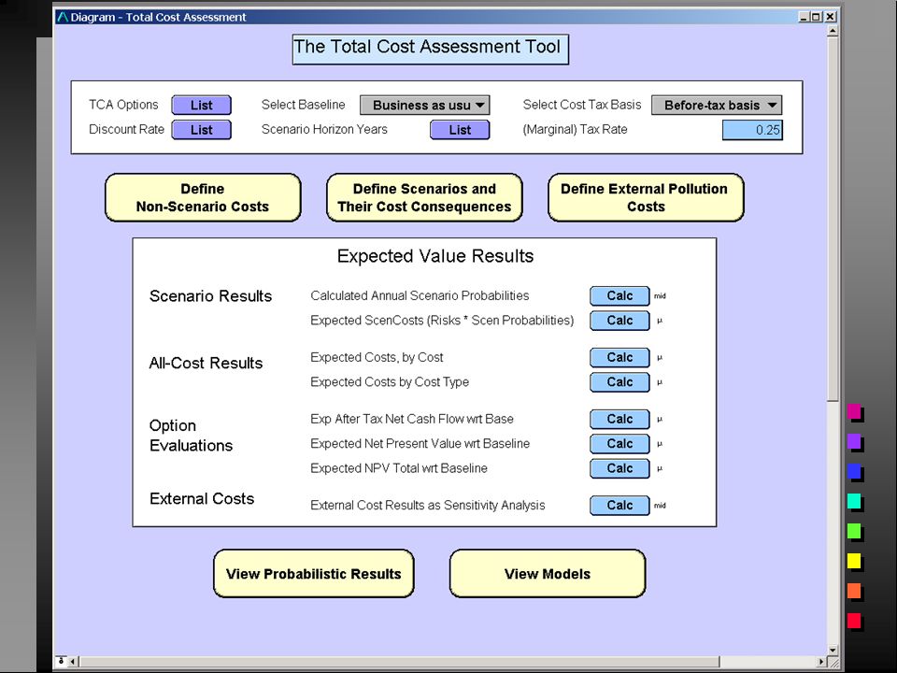Image resolution: width=897 pixels, height=673 pixels.
Task: Open the Discount Rate List button
Action: click(202, 130)
